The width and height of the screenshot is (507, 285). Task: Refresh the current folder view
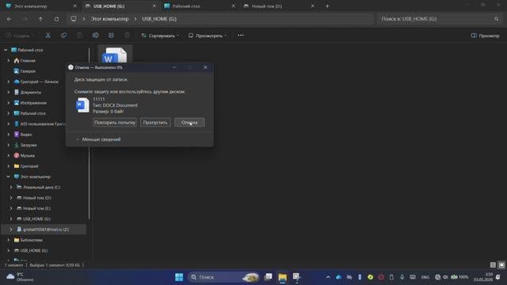[x=56, y=19]
